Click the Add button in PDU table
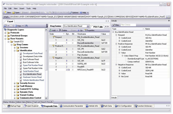This screenshot has height=114, width=173. [x=53, y=30]
